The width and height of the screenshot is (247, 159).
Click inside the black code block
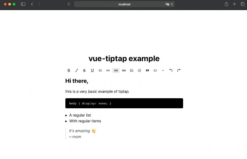[124, 103]
